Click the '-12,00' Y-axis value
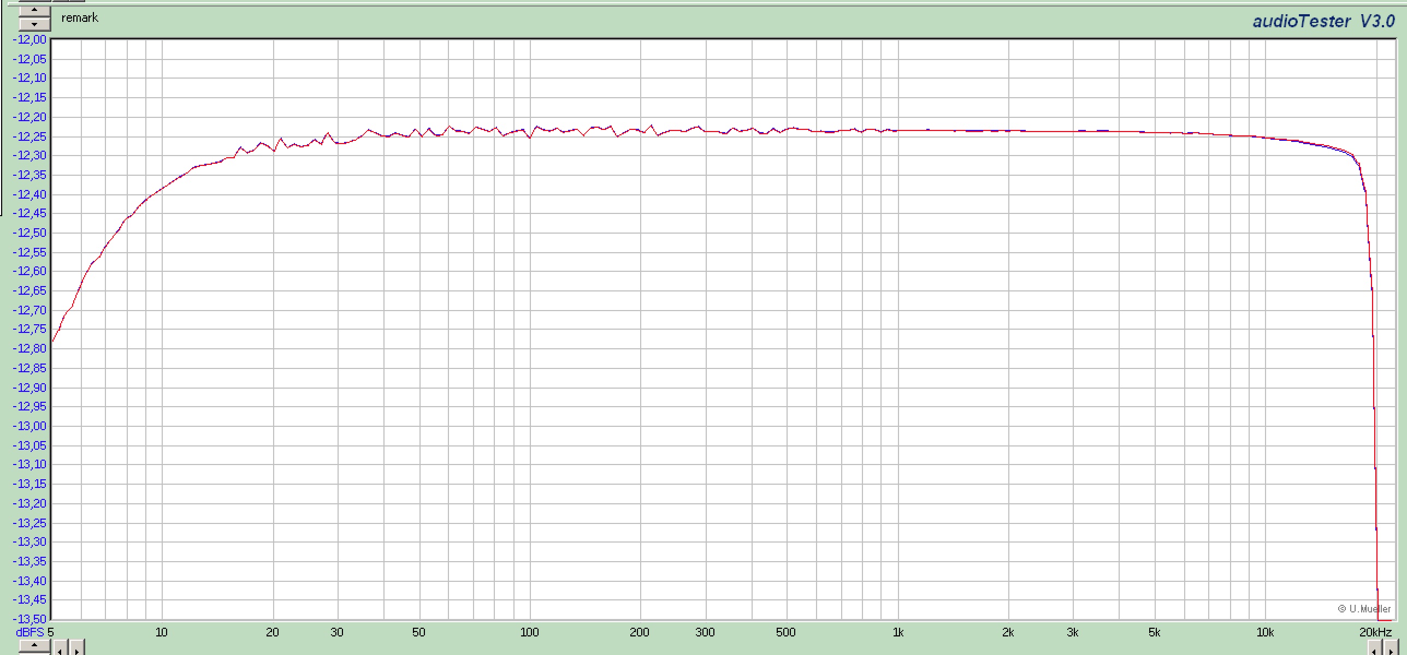Image resolution: width=1407 pixels, height=655 pixels. click(30, 39)
